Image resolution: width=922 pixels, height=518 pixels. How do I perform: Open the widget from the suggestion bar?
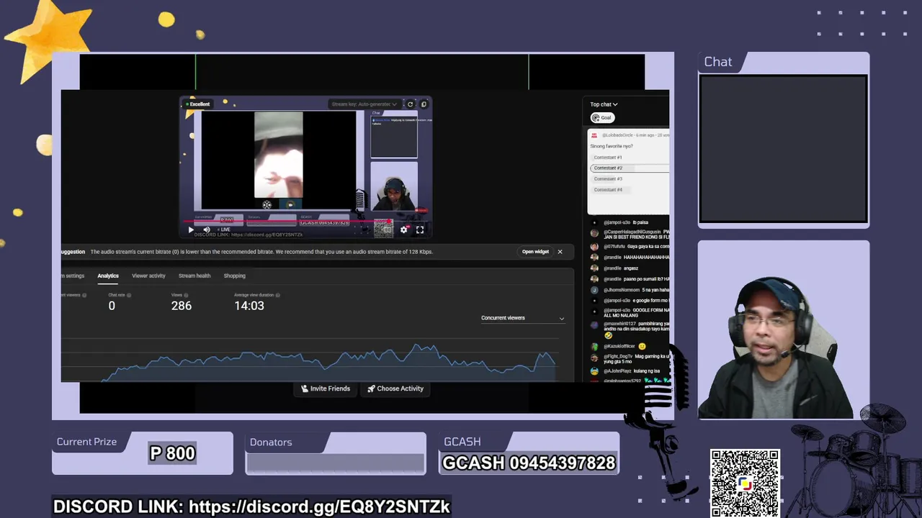point(535,252)
